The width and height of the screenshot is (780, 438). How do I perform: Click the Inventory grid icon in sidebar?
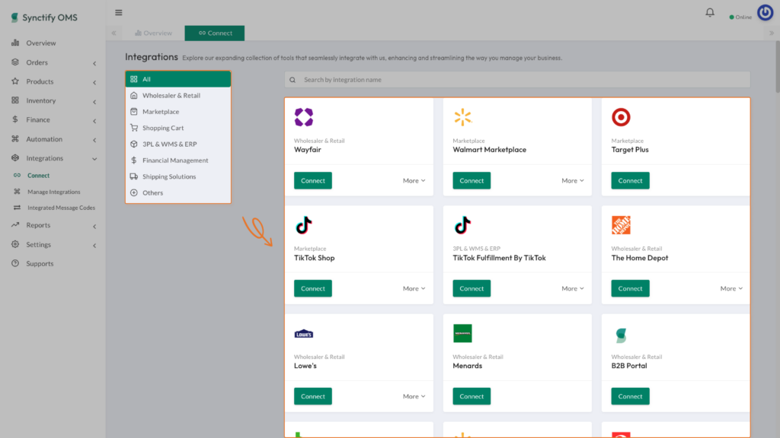[15, 100]
